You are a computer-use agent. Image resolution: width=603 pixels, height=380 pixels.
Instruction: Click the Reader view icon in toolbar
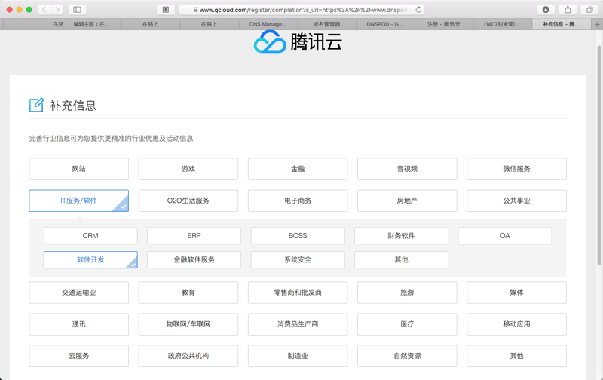165,10
